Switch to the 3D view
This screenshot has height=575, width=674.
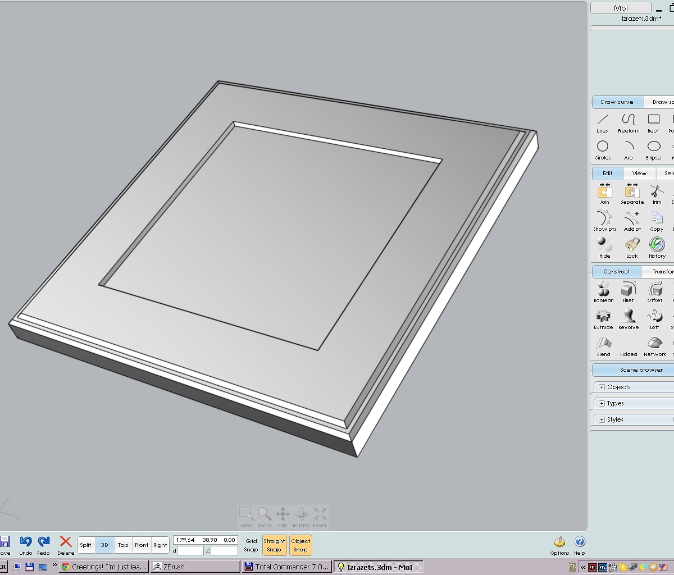[104, 545]
